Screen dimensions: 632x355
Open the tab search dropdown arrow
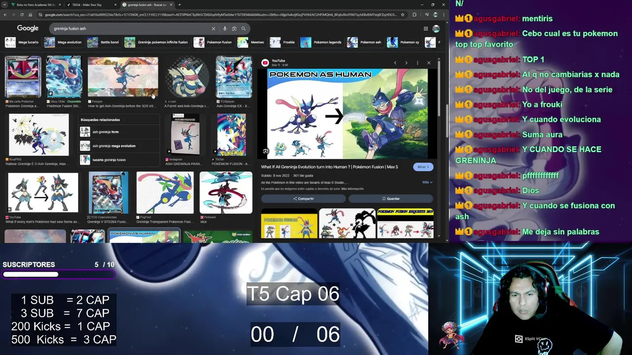coord(5,5)
